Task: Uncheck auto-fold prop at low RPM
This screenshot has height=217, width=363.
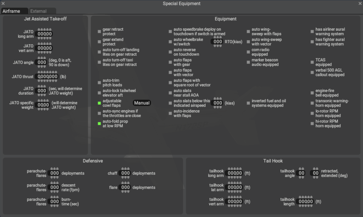Action: pyautogui.click(x=99, y=123)
